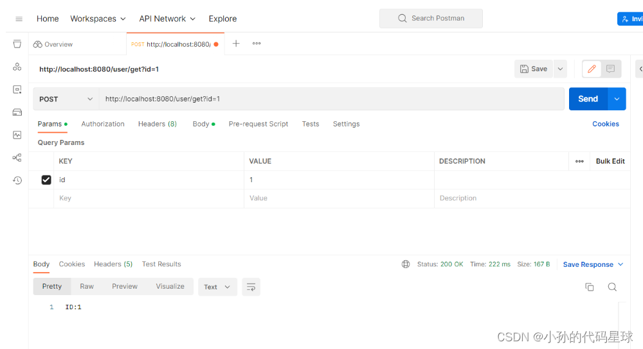The height and width of the screenshot is (349, 643).
Task: Click the empty Value placeholder cell
Action: [339, 198]
